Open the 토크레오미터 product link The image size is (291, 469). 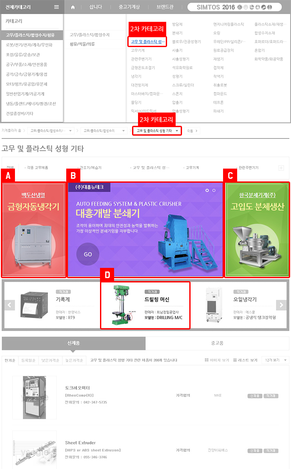(77, 388)
